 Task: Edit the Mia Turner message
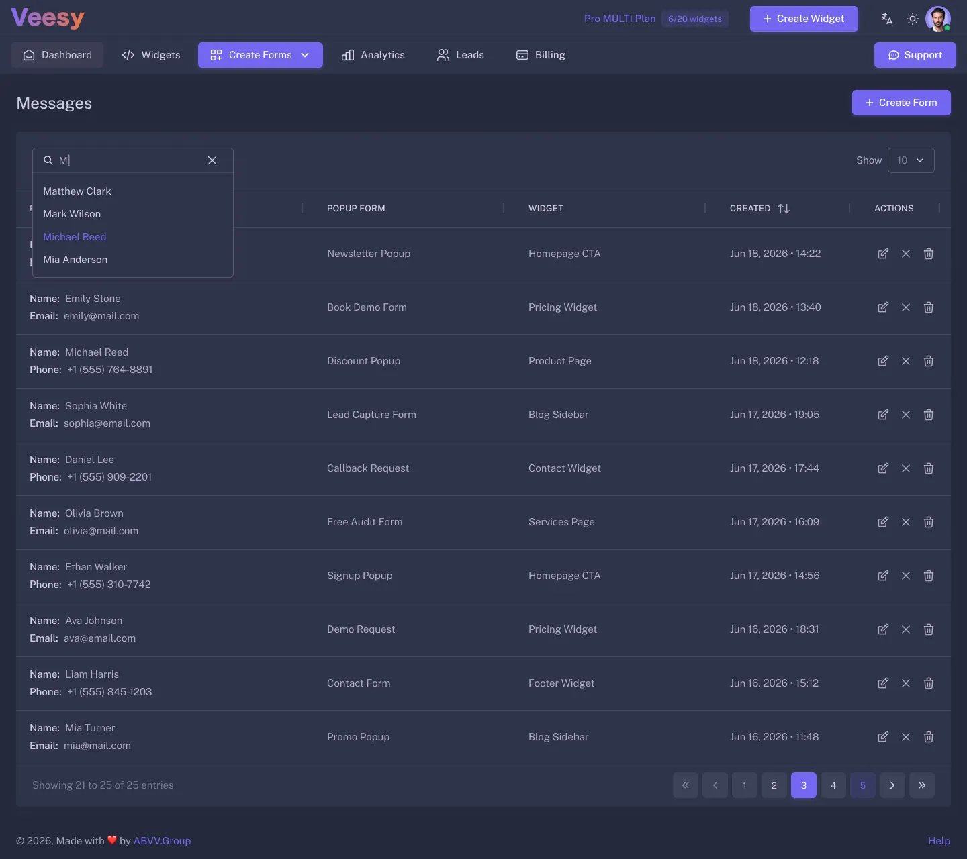point(883,737)
